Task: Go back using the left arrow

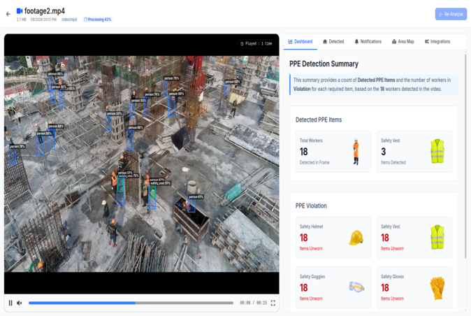Action: [x=8, y=14]
